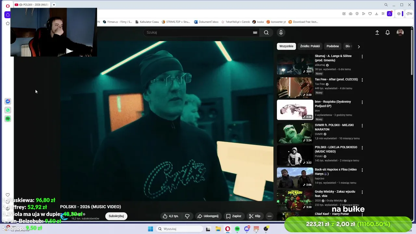Open YouTube account avatar menu
This screenshot has height=234, width=416.
400,32
